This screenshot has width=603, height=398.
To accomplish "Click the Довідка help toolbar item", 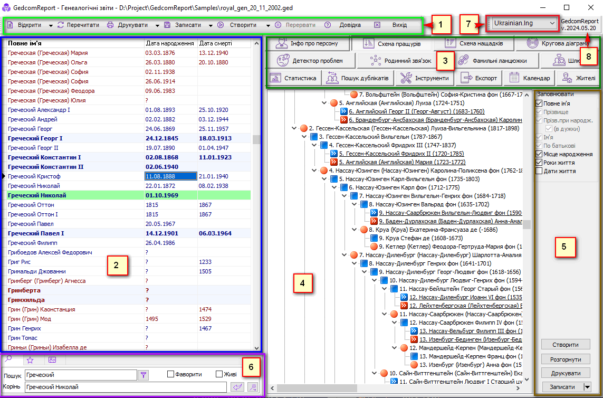I will tap(343, 25).
